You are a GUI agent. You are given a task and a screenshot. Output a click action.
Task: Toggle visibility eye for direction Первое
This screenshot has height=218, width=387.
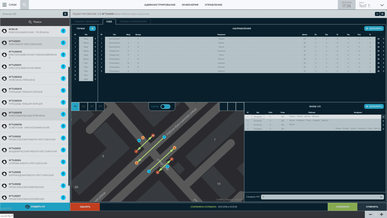pos(378,39)
